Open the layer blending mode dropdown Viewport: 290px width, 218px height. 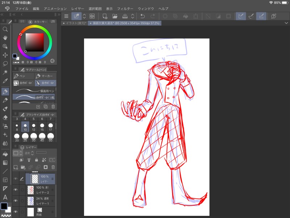30,153
